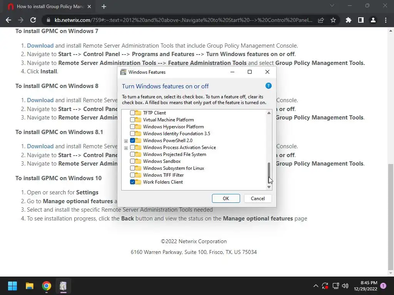Click the address bar URL field
The height and width of the screenshot is (295, 394).
coord(184,20)
